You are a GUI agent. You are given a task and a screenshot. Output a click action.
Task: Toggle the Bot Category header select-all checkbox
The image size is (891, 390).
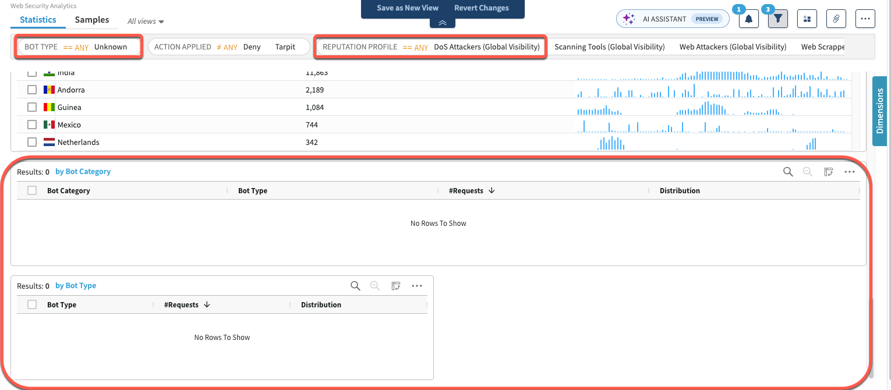click(33, 190)
